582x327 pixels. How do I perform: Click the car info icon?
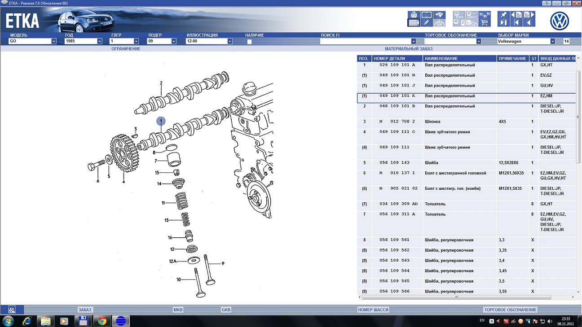pyautogui.click(x=439, y=23)
